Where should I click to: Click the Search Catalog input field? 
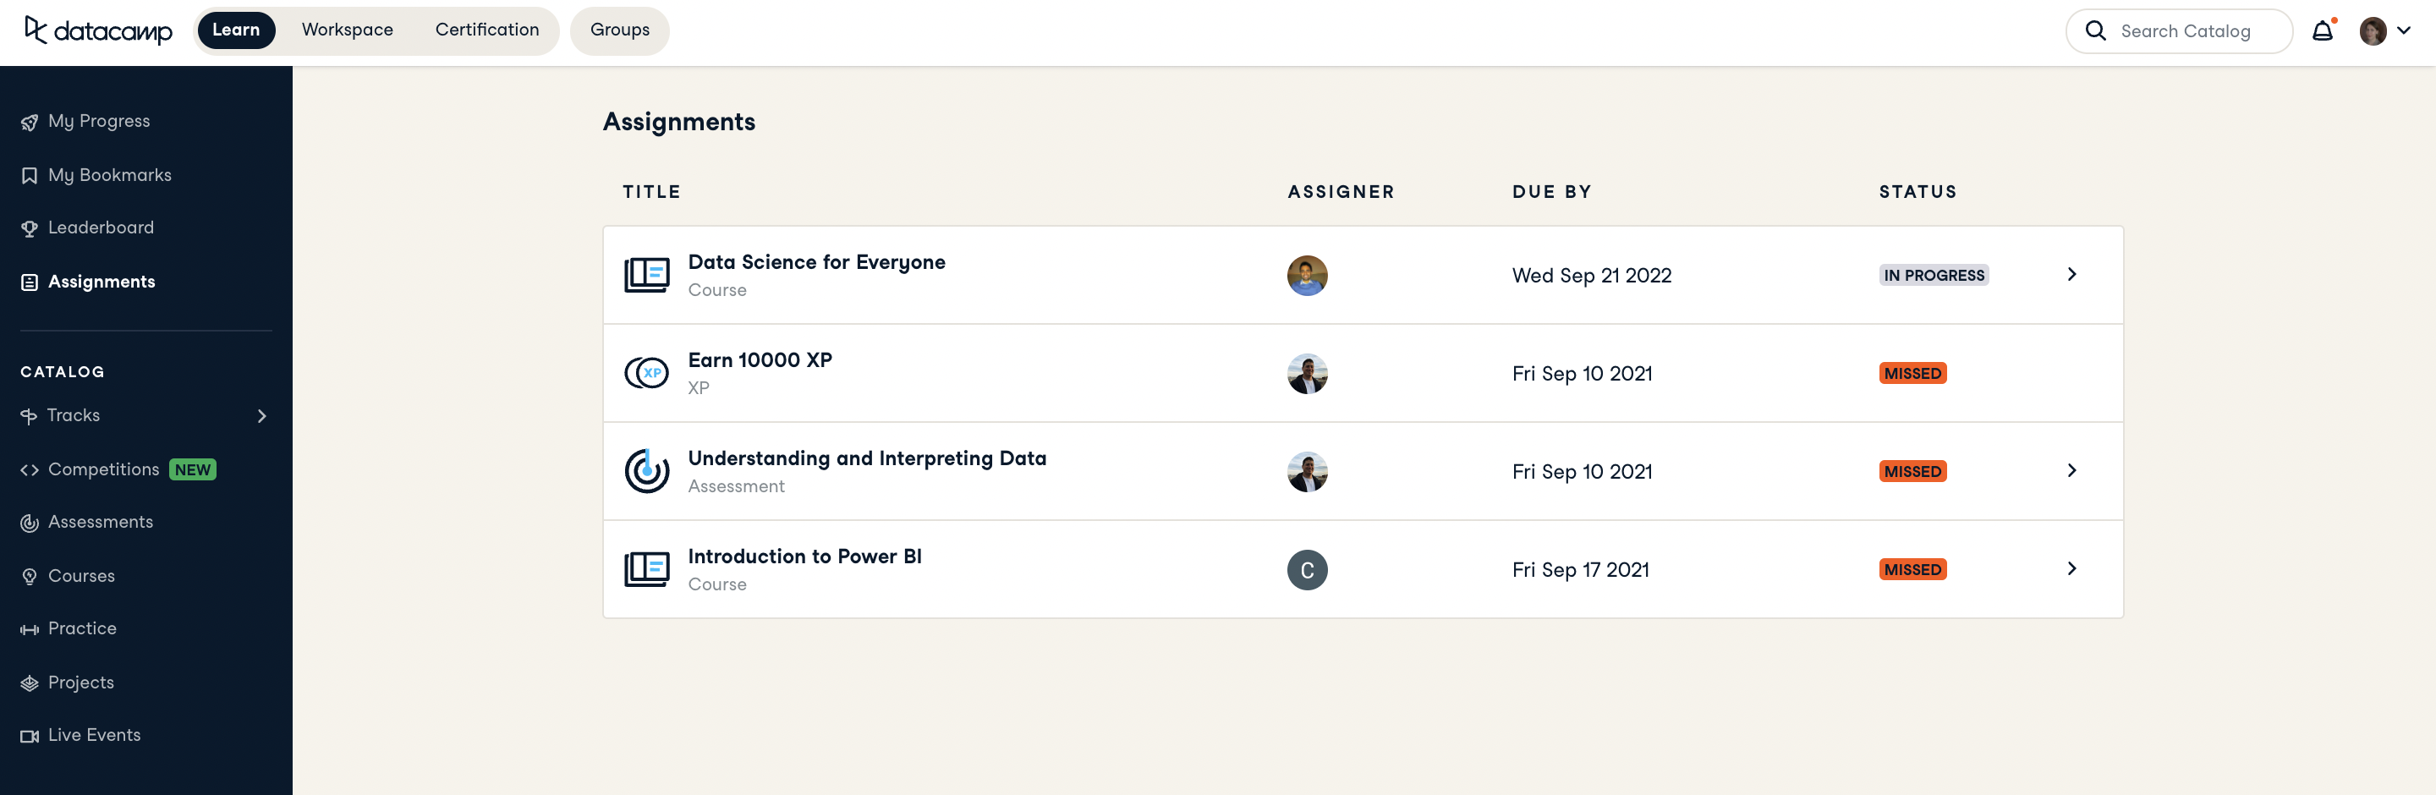[2194, 31]
